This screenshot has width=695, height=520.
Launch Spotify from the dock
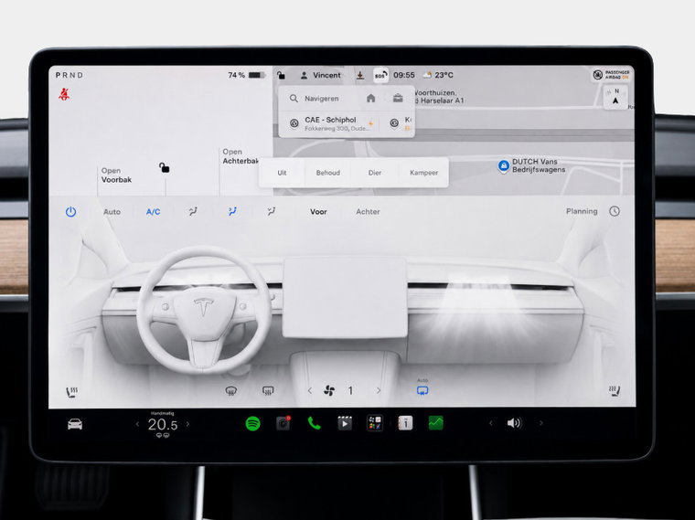point(252,423)
